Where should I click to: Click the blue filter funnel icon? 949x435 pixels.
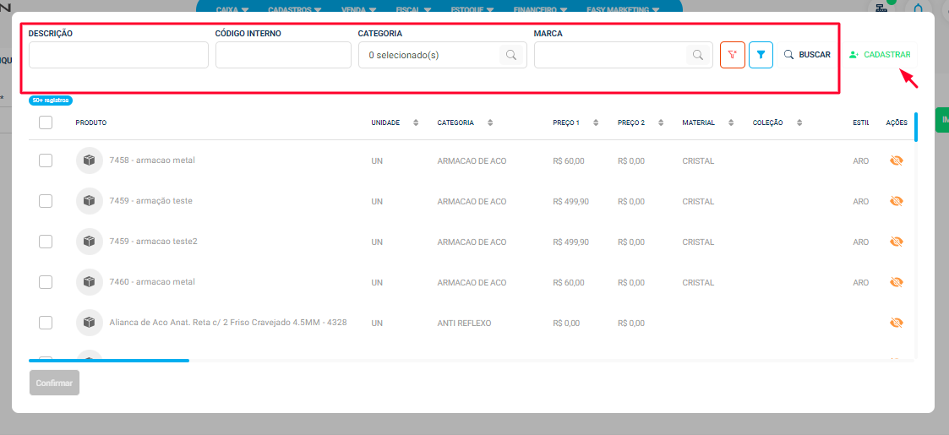(x=761, y=55)
